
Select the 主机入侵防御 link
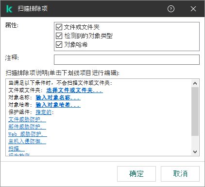tap(27, 141)
